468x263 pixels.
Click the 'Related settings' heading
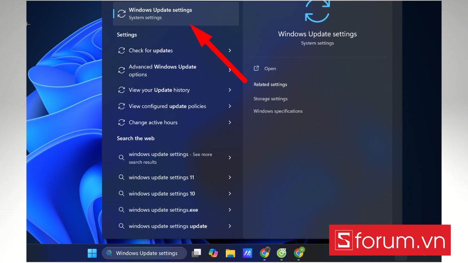pos(270,85)
